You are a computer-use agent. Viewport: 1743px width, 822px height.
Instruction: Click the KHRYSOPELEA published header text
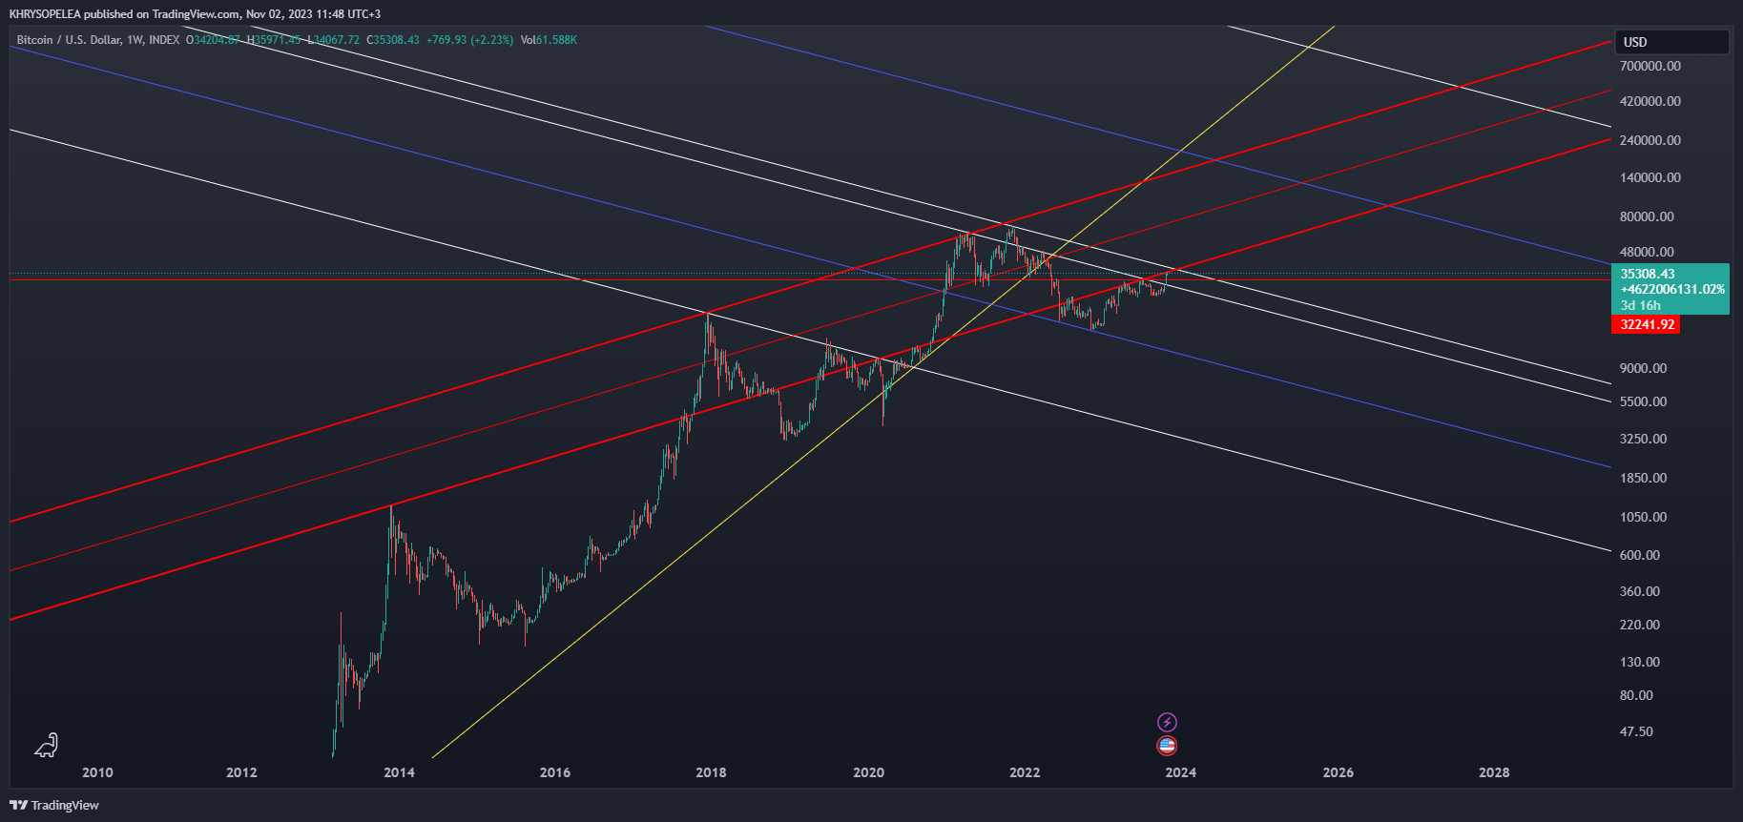pos(195,14)
